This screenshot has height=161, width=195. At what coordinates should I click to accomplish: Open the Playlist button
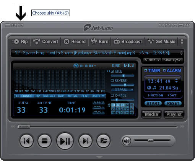pyautogui.click(x=174, y=114)
